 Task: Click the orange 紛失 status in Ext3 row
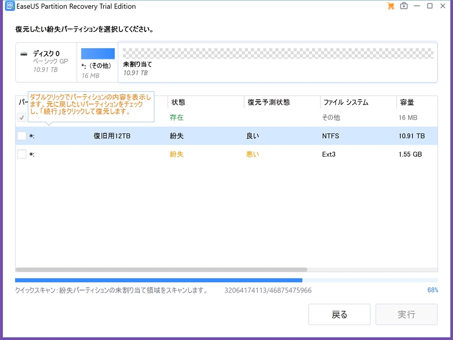(x=177, y=154)
